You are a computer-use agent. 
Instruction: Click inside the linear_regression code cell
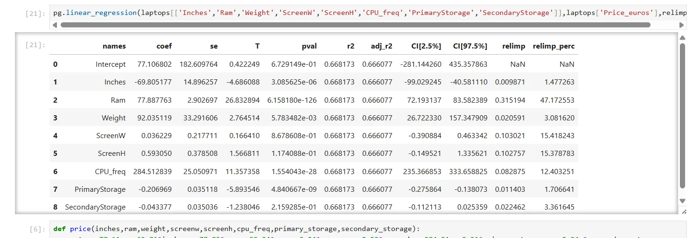click(x=368, y=13)
